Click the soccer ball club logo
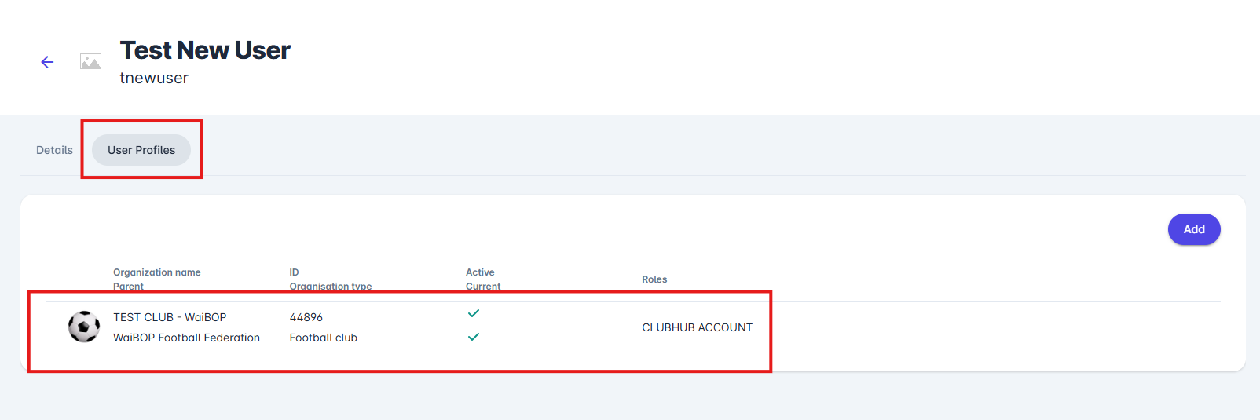The height and width of the screenshot is (420, 1260). coord(84,327)
